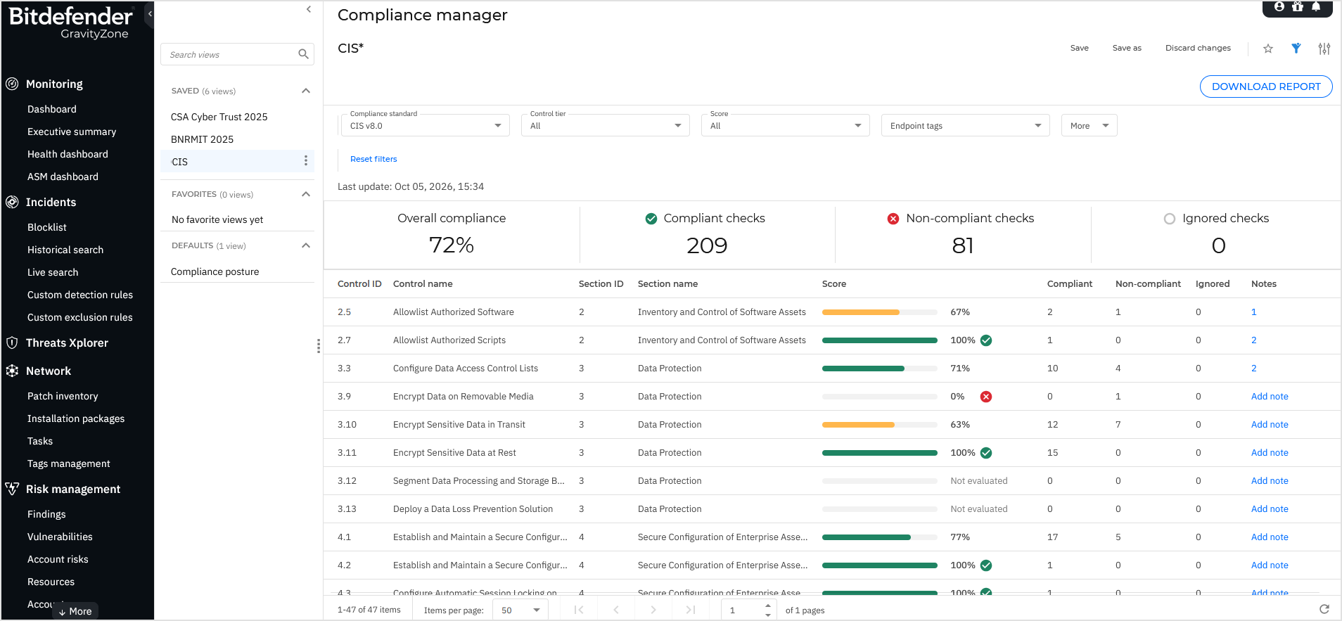
Task: Mark the view as favorite with the star
Action: coord(1268,49)
